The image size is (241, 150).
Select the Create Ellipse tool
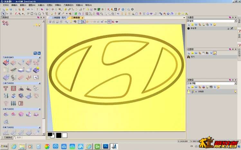click(36, 14)
